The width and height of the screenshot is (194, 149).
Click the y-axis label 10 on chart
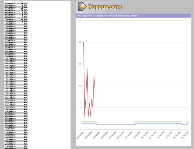80,86
